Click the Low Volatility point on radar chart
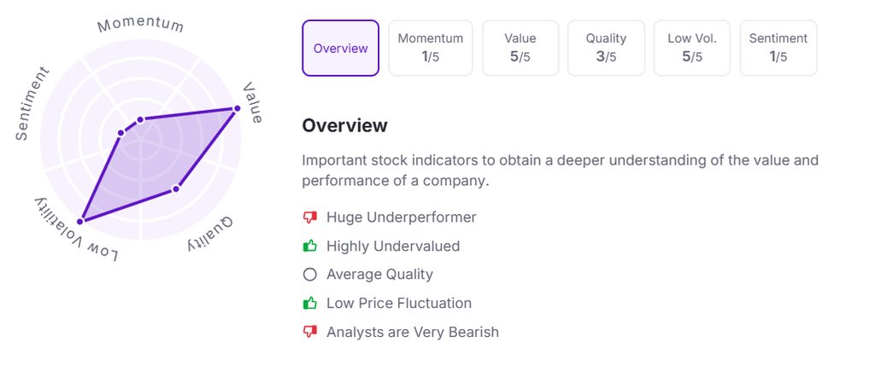 pos(81,221)
